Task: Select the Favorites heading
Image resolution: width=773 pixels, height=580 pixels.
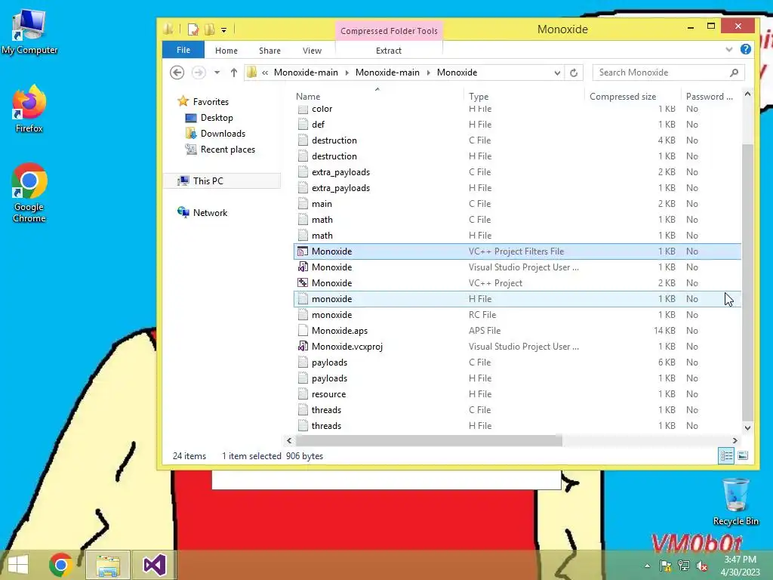Action: [x=211, y=102]
